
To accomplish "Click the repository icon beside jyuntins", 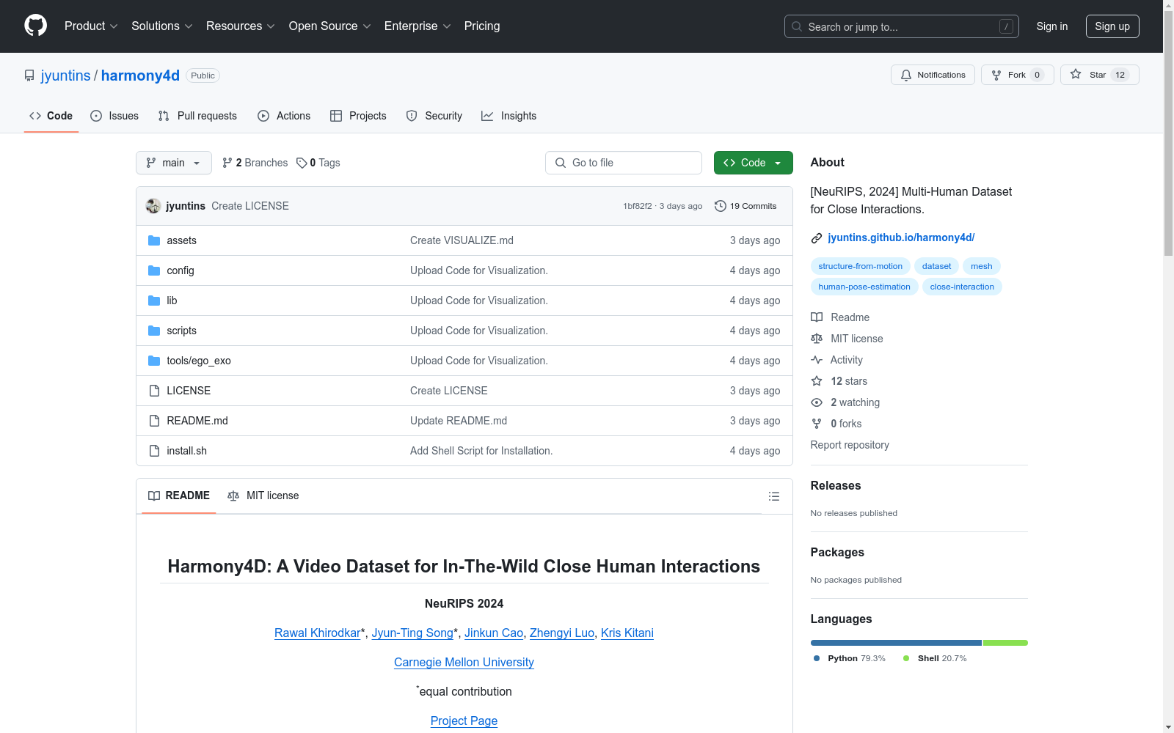I will click(x=29, y=75).
